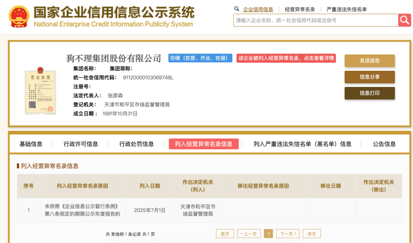Screen dimensions: 413x243
Task: Switch to the 行政处罚信息 tab
Action: pos(137,144)
